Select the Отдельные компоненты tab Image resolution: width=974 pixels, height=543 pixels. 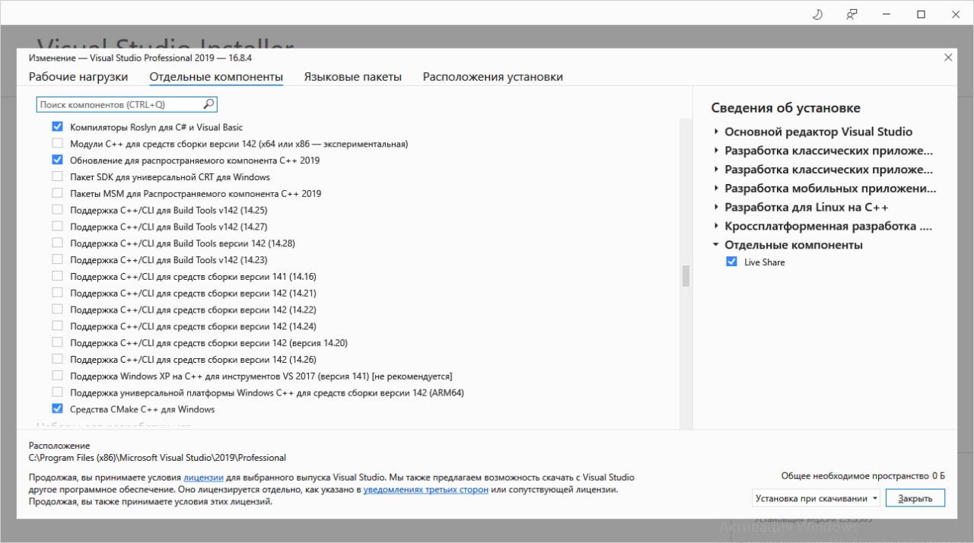216,77
